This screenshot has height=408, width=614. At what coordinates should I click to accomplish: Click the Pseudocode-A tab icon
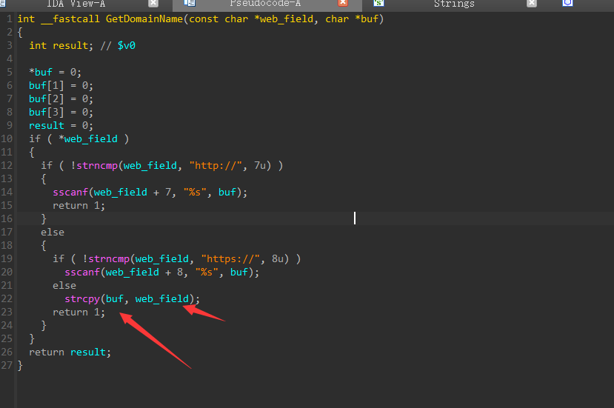[190, 3]
